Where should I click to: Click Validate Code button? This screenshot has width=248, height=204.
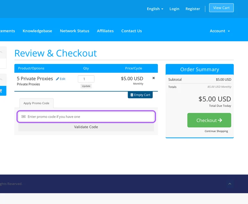click(86, 127)
